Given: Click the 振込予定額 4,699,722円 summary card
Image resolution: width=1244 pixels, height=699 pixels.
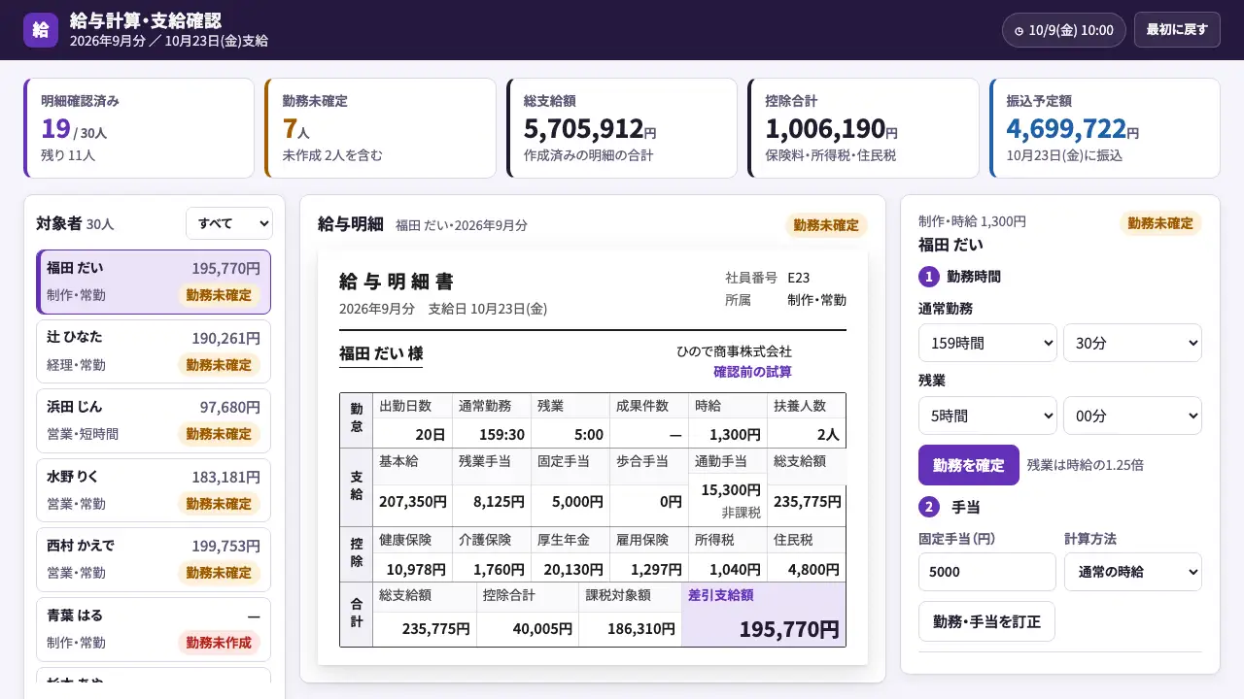Looking at the screenshot, I should tap(1105, 128).
